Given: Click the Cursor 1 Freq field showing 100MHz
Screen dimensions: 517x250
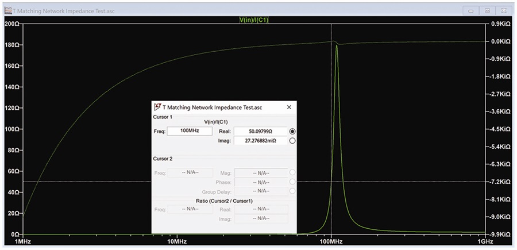Looking at the screenshot, I should [190, 131].
